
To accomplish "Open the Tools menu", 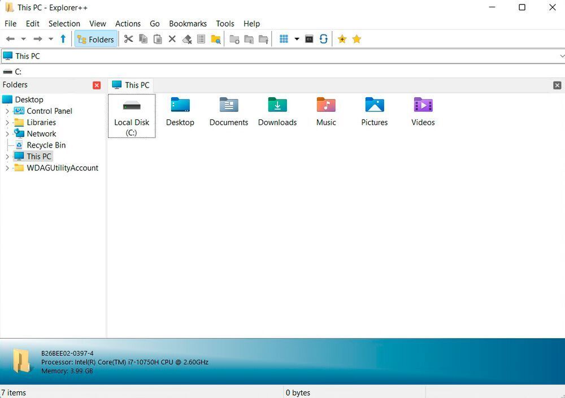I will click(225, 23).
